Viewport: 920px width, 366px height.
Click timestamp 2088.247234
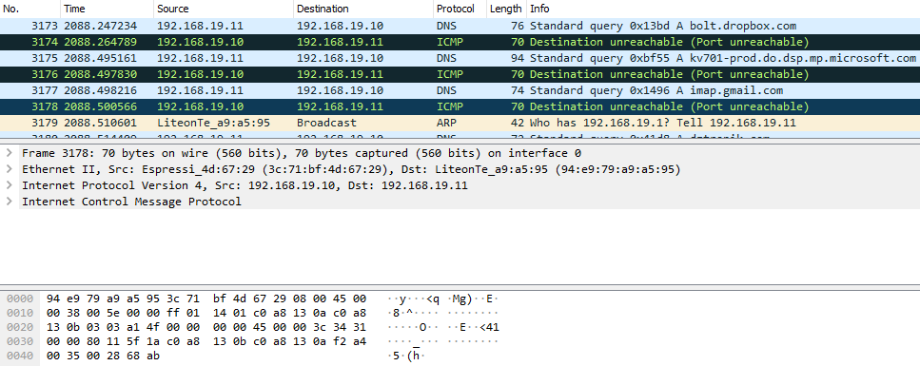tap(100, 26)
